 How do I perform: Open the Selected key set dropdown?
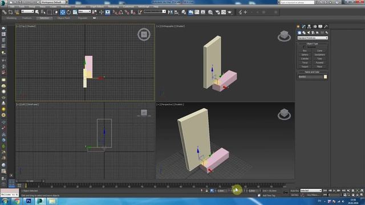pyautogui.click(x=311, y=191)
